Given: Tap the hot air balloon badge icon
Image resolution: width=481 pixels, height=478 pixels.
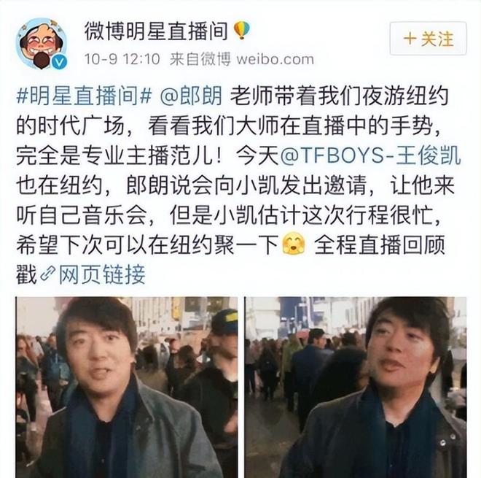Looking at the screenshot, I should pyautogui.click(x=242, y=30).
